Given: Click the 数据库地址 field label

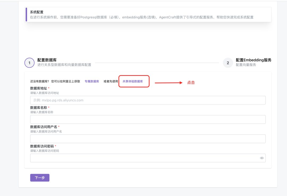Looking at the screenshot, I should (39, 88).
